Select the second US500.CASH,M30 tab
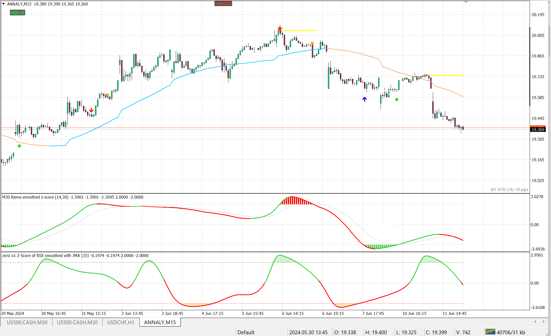Screen dimensions: 551x336 tap(77, 322)
